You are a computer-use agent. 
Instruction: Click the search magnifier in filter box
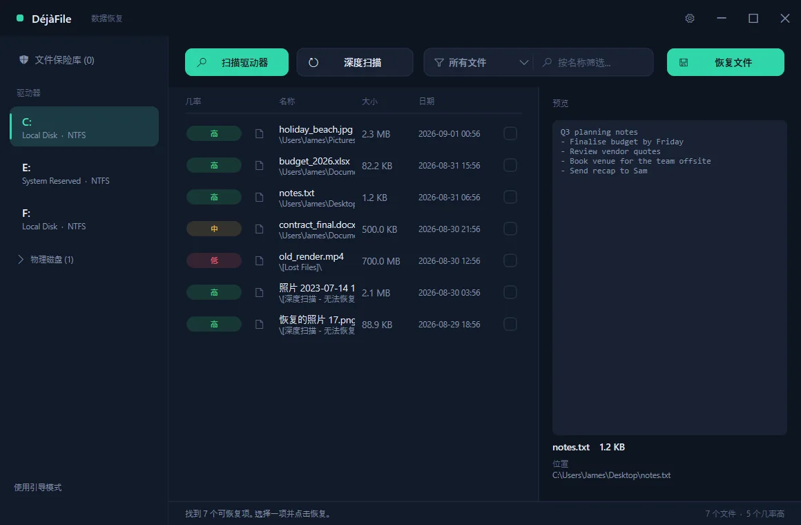coord(547,62)
